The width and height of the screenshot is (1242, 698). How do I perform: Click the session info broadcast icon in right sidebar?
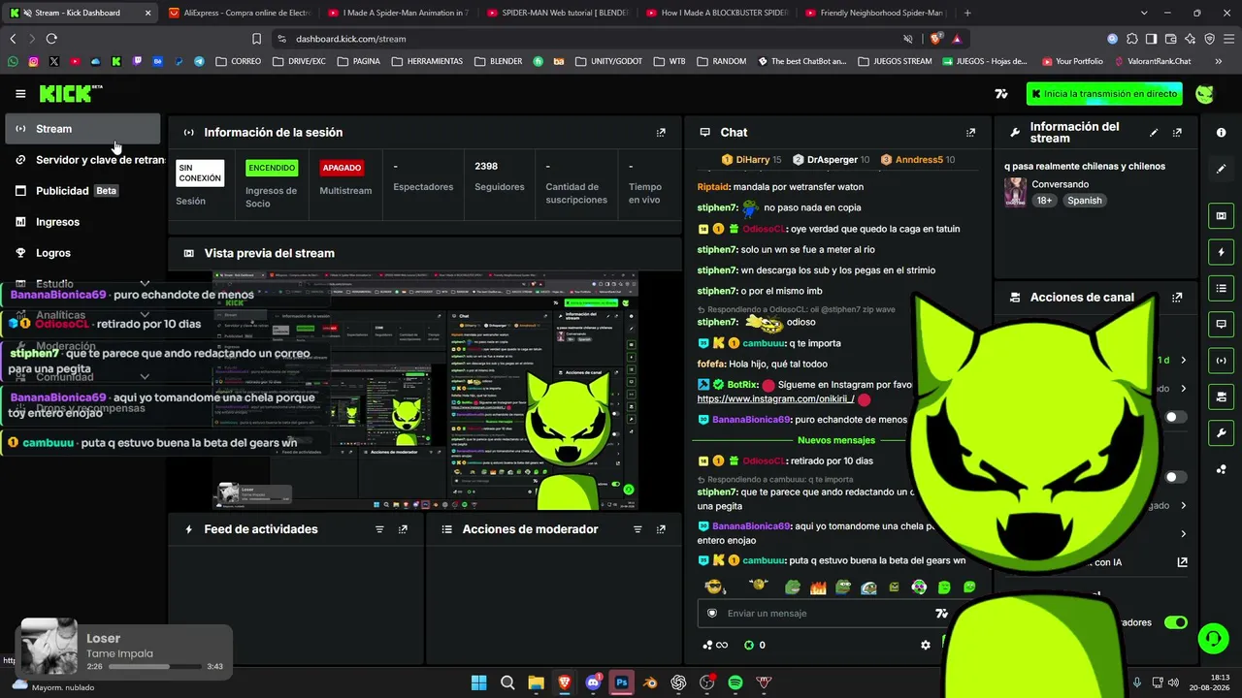point(1221,361)
